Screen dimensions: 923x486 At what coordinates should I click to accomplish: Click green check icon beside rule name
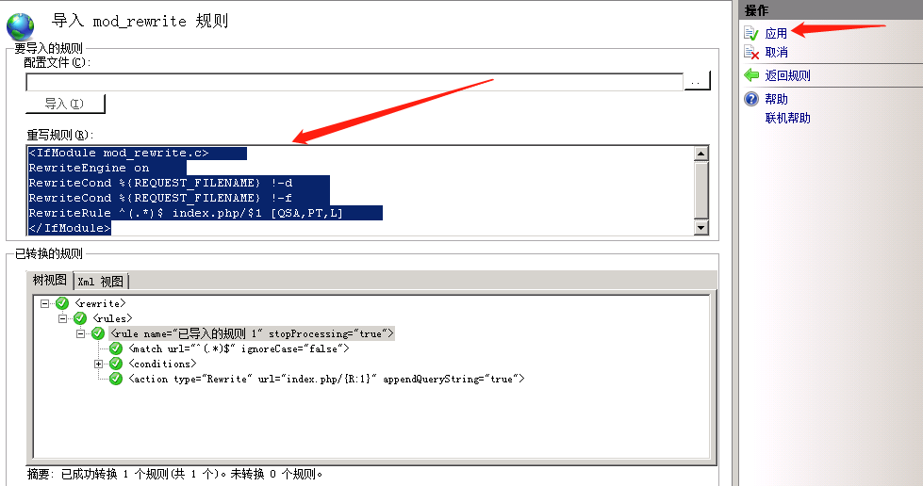pos(98,333)
